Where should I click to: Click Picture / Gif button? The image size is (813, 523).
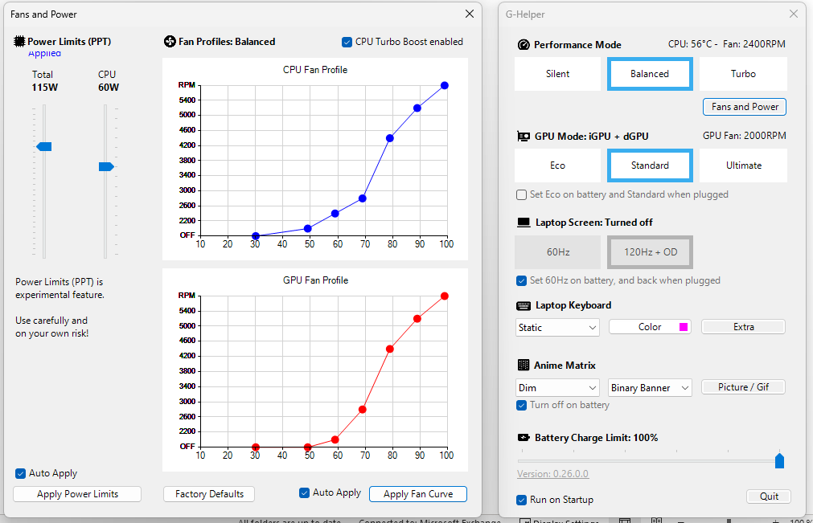[744, 386]
